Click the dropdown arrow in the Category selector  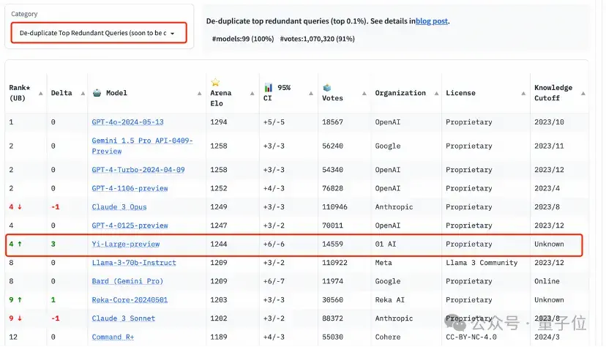pos(173,34)
